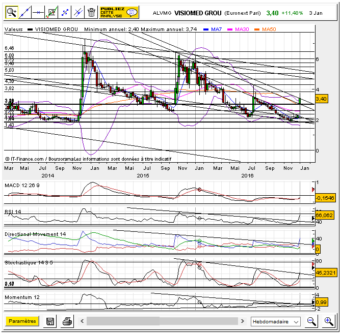Click the 3,82 price level label
341x333 pixels.
[9, 88]
